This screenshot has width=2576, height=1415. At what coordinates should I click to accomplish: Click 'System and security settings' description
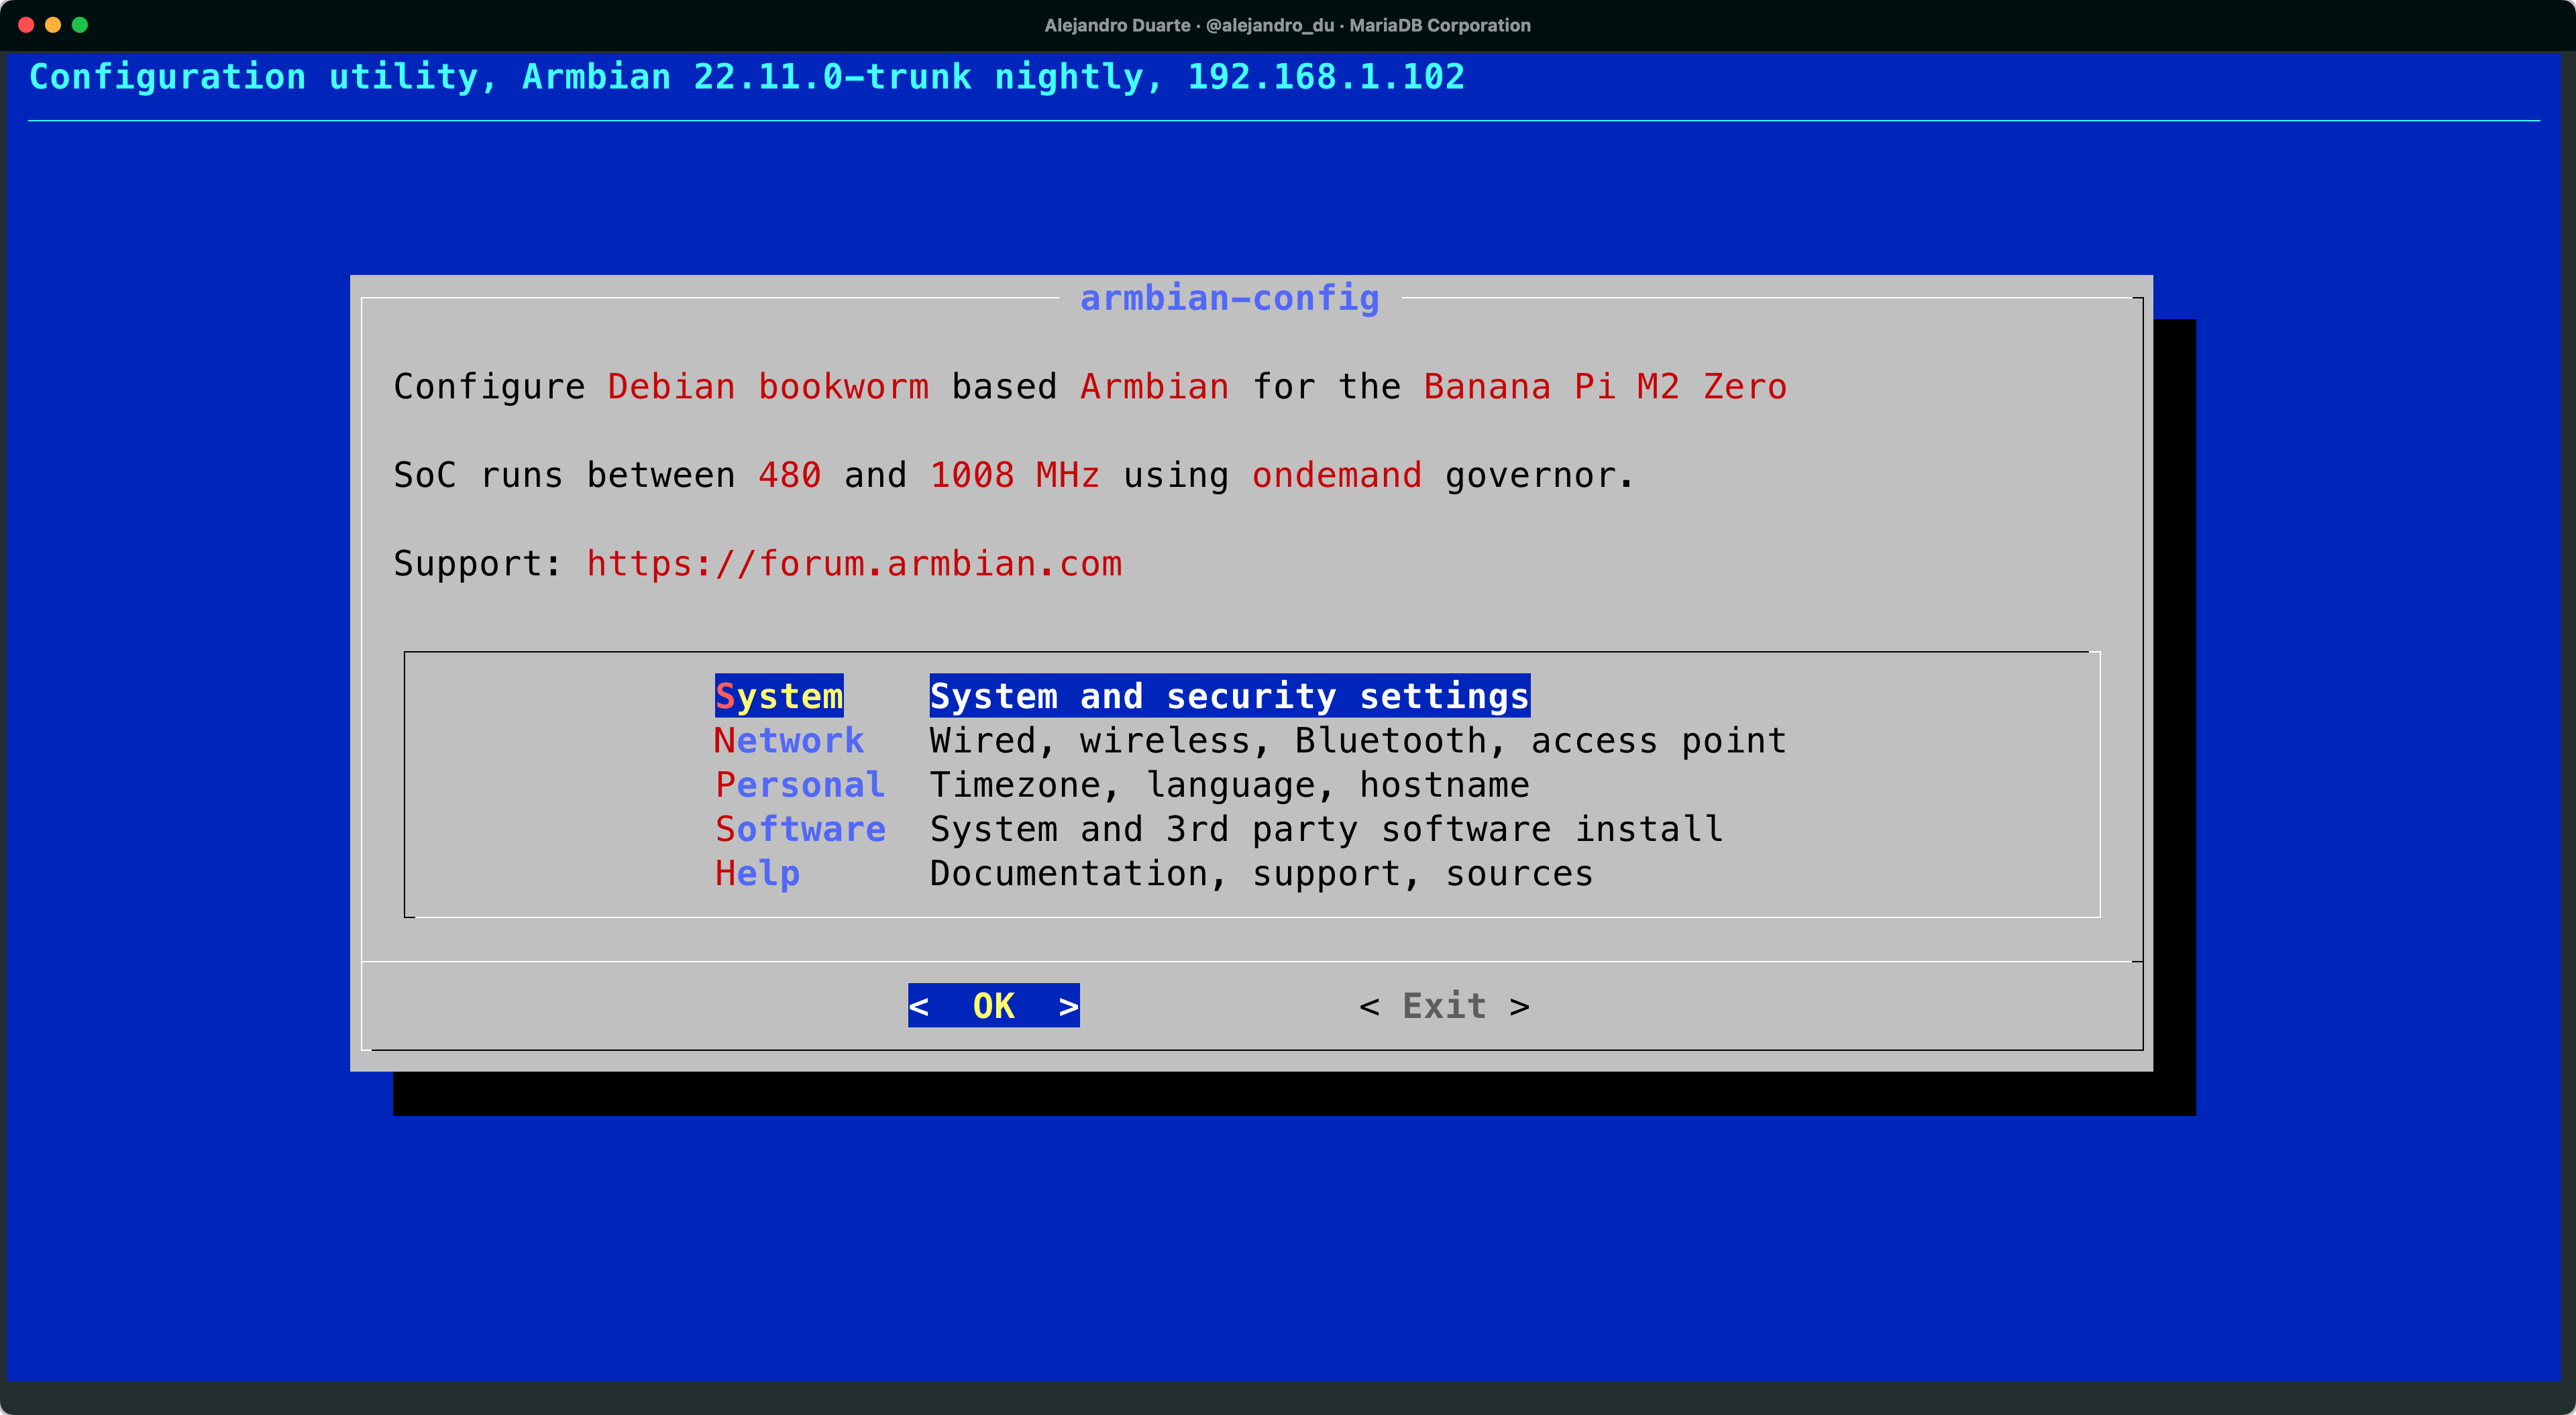pos(1229,696)
